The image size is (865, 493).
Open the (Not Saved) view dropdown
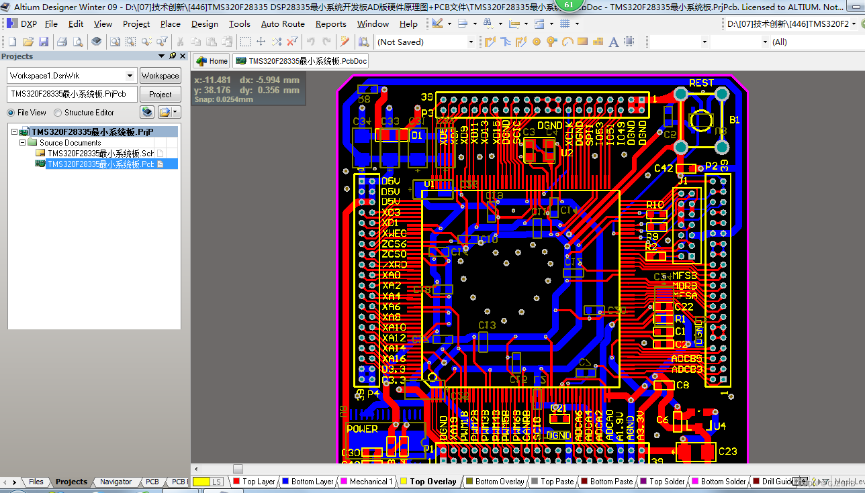point(472,42)
